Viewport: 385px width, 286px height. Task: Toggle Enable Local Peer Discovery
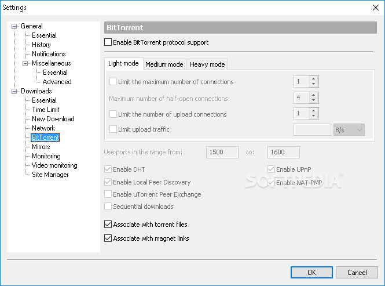click(108, 182)
